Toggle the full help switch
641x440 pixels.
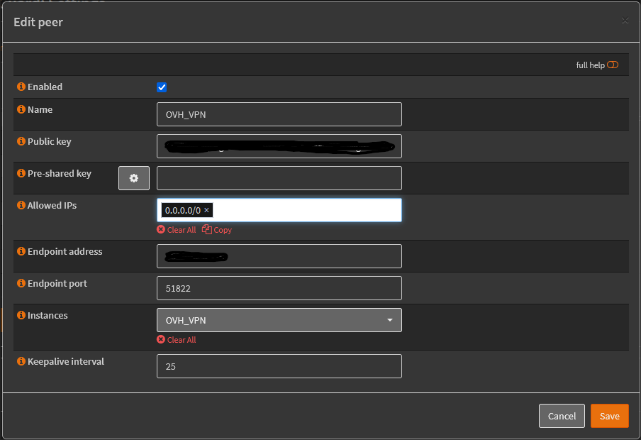click(613, 65)
